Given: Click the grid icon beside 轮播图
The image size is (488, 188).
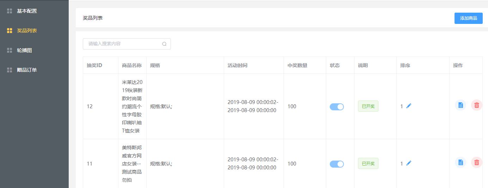Looking at the screenshot, I should point(10,50).
